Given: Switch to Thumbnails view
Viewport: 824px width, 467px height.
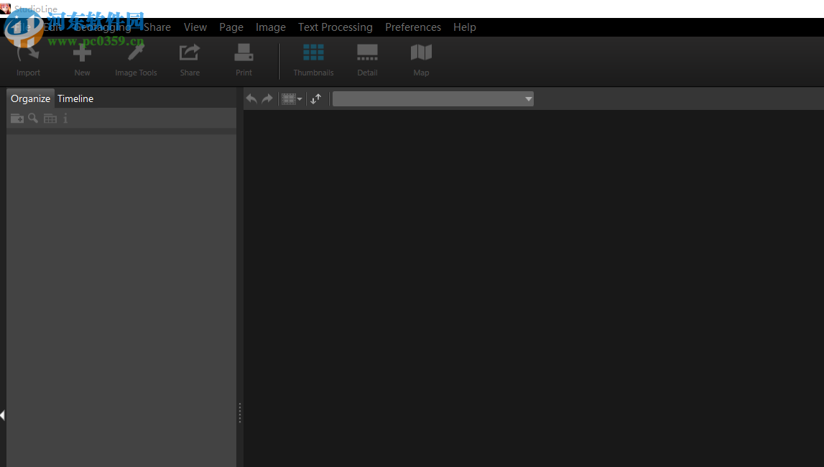Looking at the screenshot, I should coord(313,60).
